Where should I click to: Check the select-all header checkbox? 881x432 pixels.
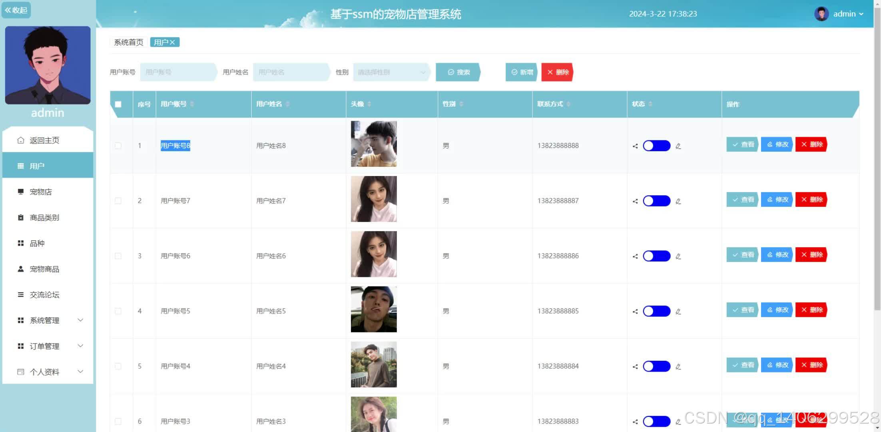pyautogui.click(x=118, y=104)
